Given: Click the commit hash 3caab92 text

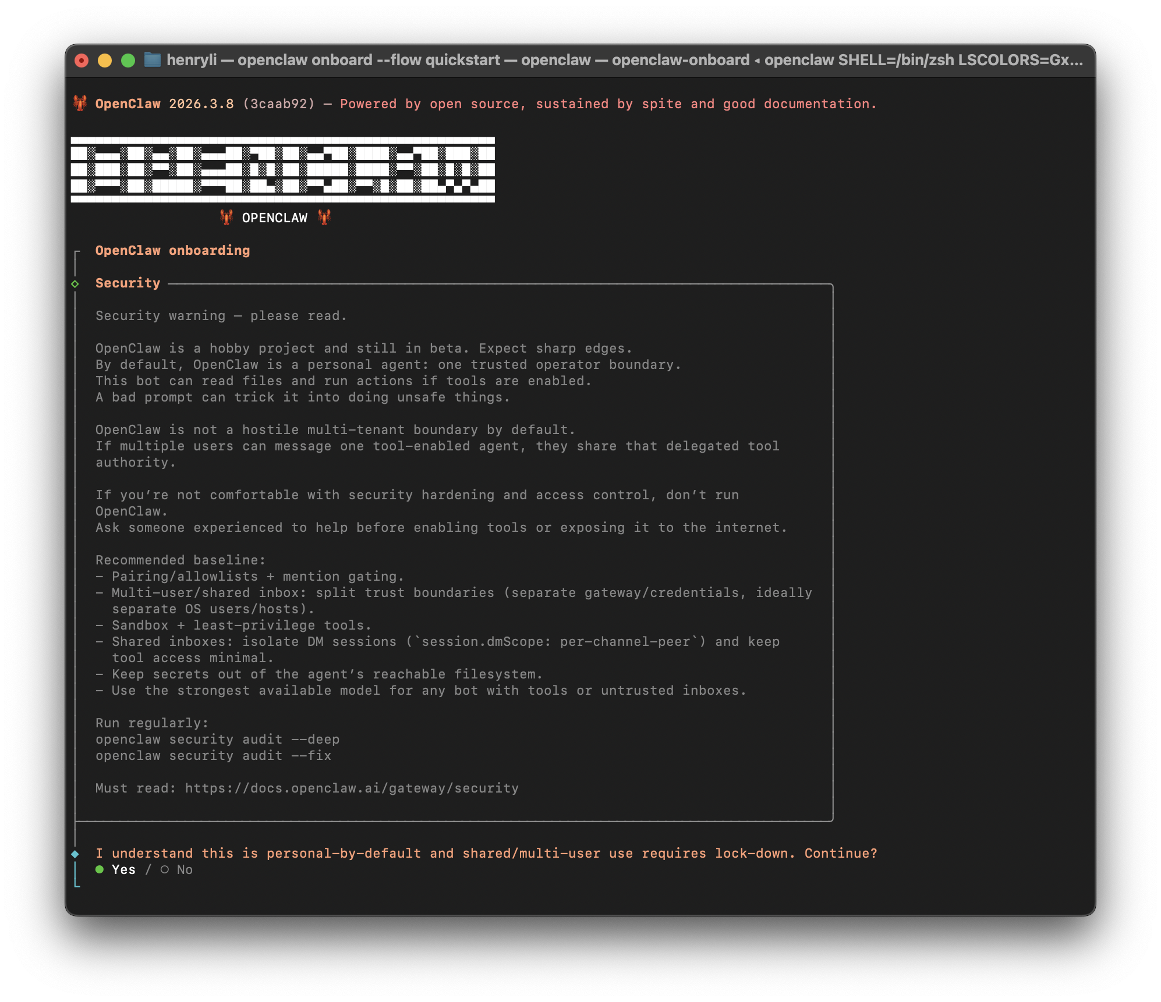Looking at the screenshot, I should point(278,104).
